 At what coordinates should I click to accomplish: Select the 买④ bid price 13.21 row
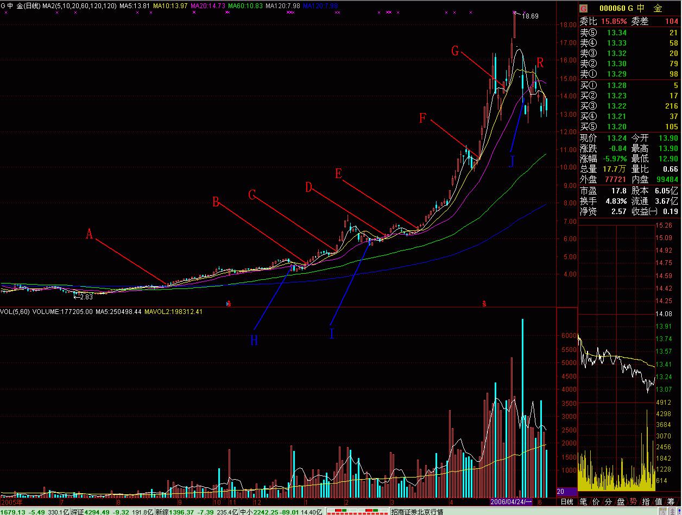pos(629,116)
